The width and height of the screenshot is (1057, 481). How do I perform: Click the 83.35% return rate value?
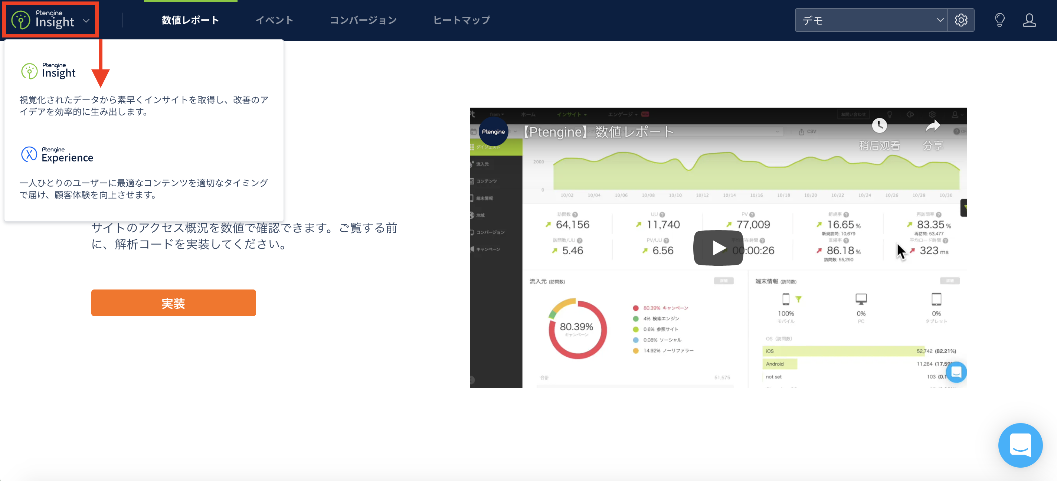tap(933, 225)
